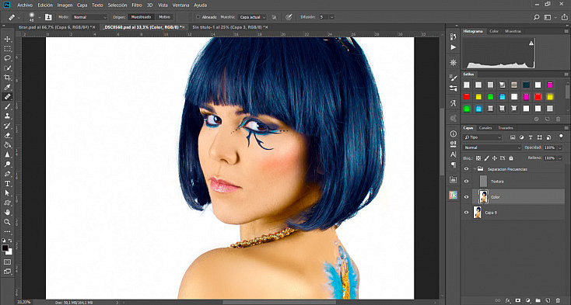Hide the Color layer
571x305 pixels.
467,197
